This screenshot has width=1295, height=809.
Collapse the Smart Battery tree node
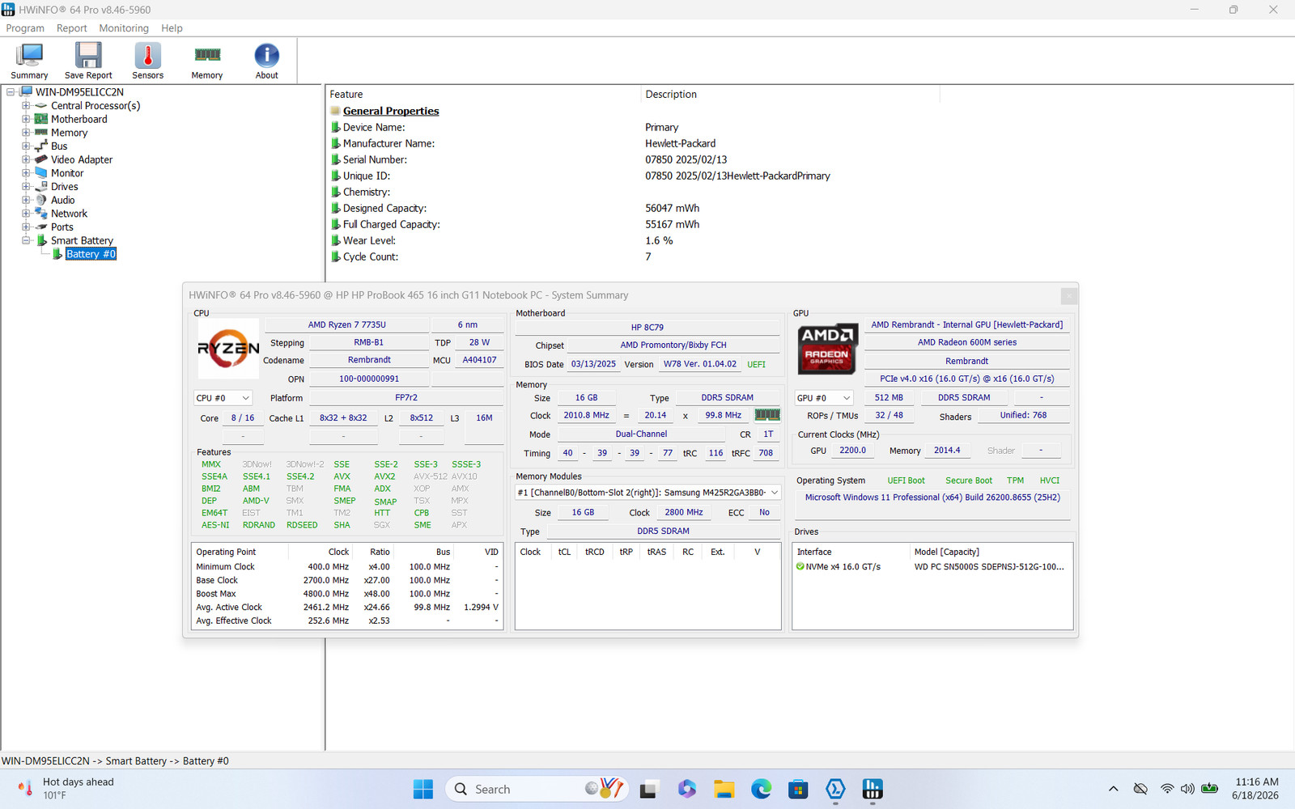(x=26, y=240)
